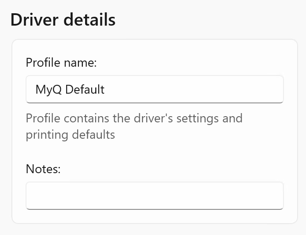Click the word "details" in the heading
The image size is (306, 235).
click(x=90, y=20)
